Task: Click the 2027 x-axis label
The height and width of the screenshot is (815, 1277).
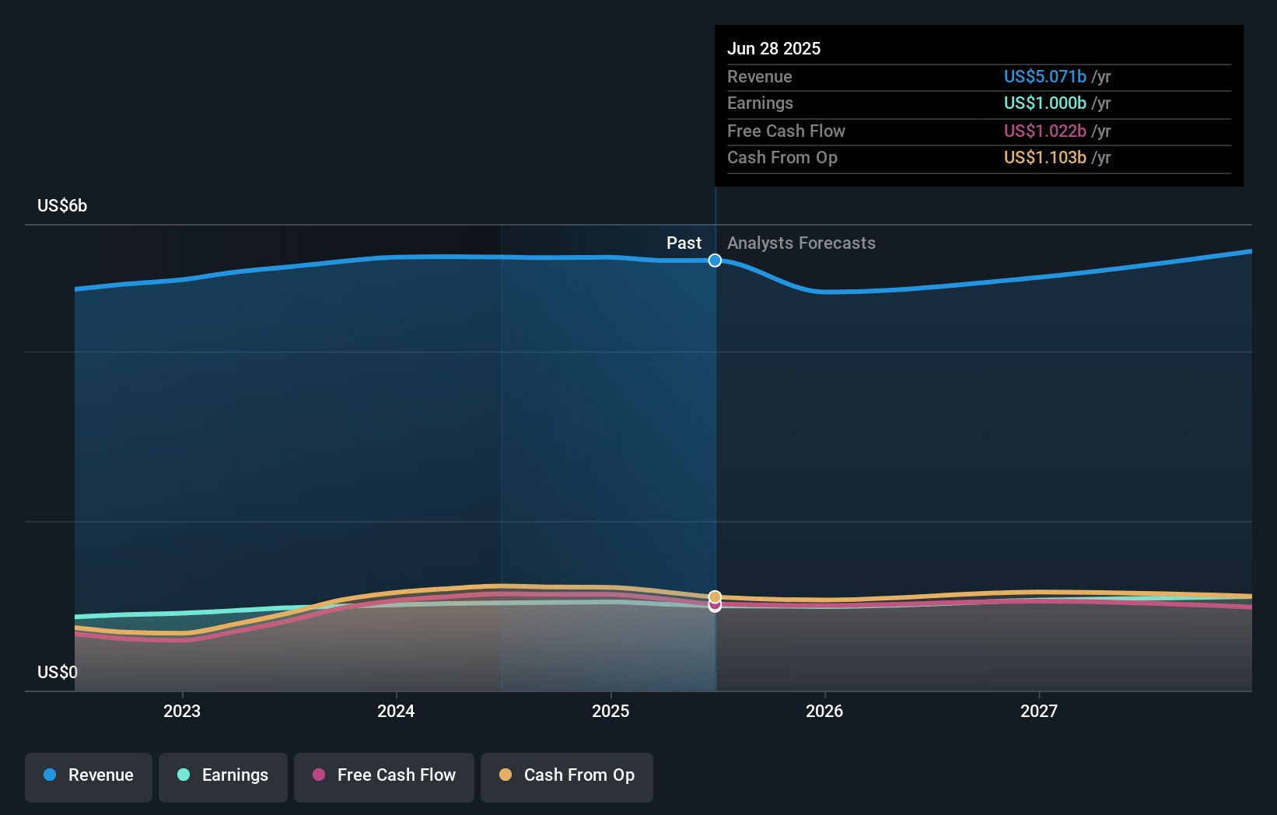Action: (x=1039, y=711)
